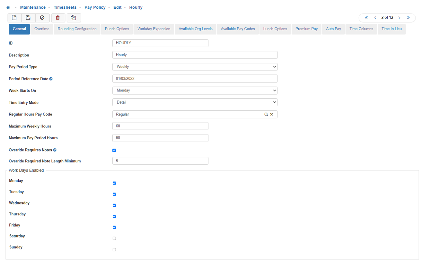Click the home icon in breadcrumb
421x261 pixels.
[x=8, y=7]
